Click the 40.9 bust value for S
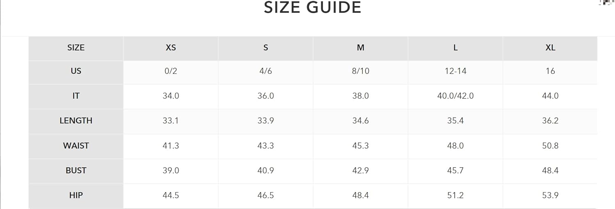Screen dimensions: 615x209 coord(266,170)
